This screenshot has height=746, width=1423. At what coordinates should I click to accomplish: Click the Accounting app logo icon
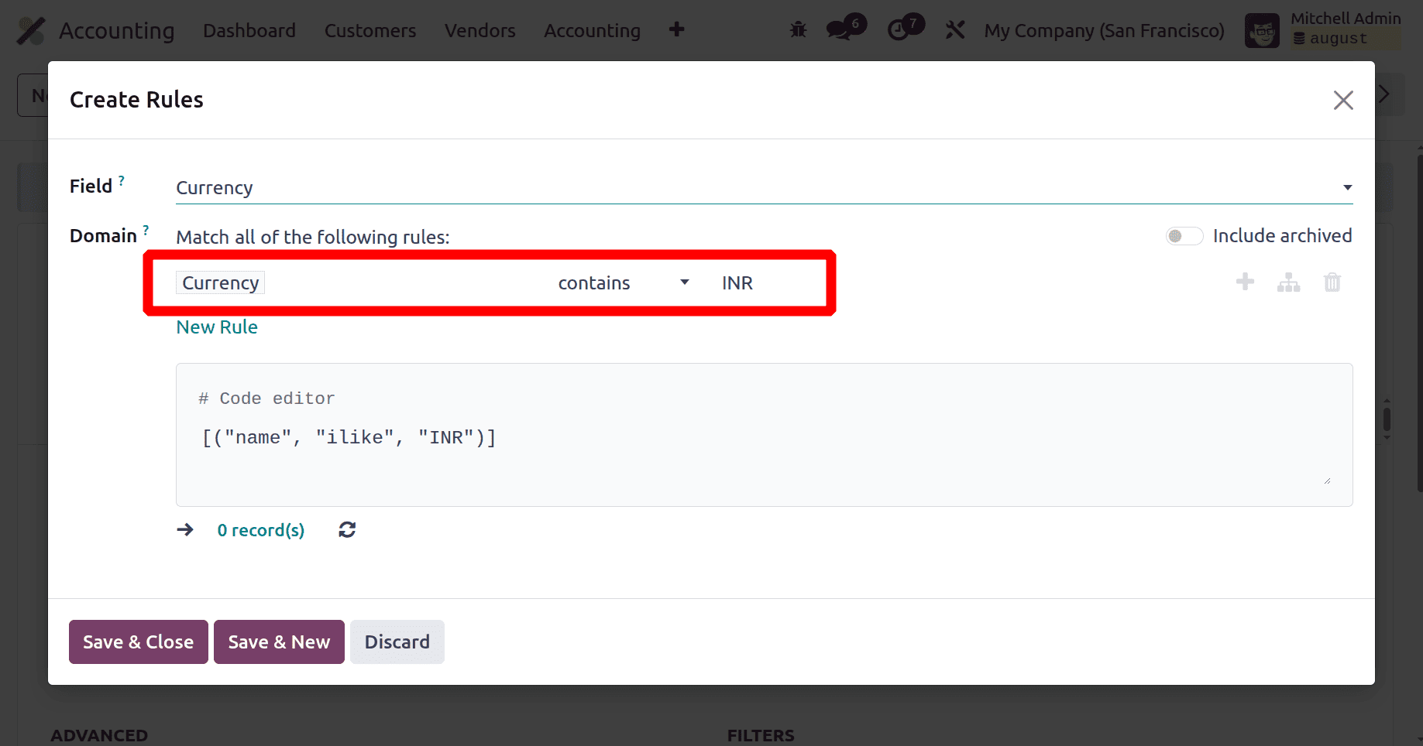click(x=31, y=31)
